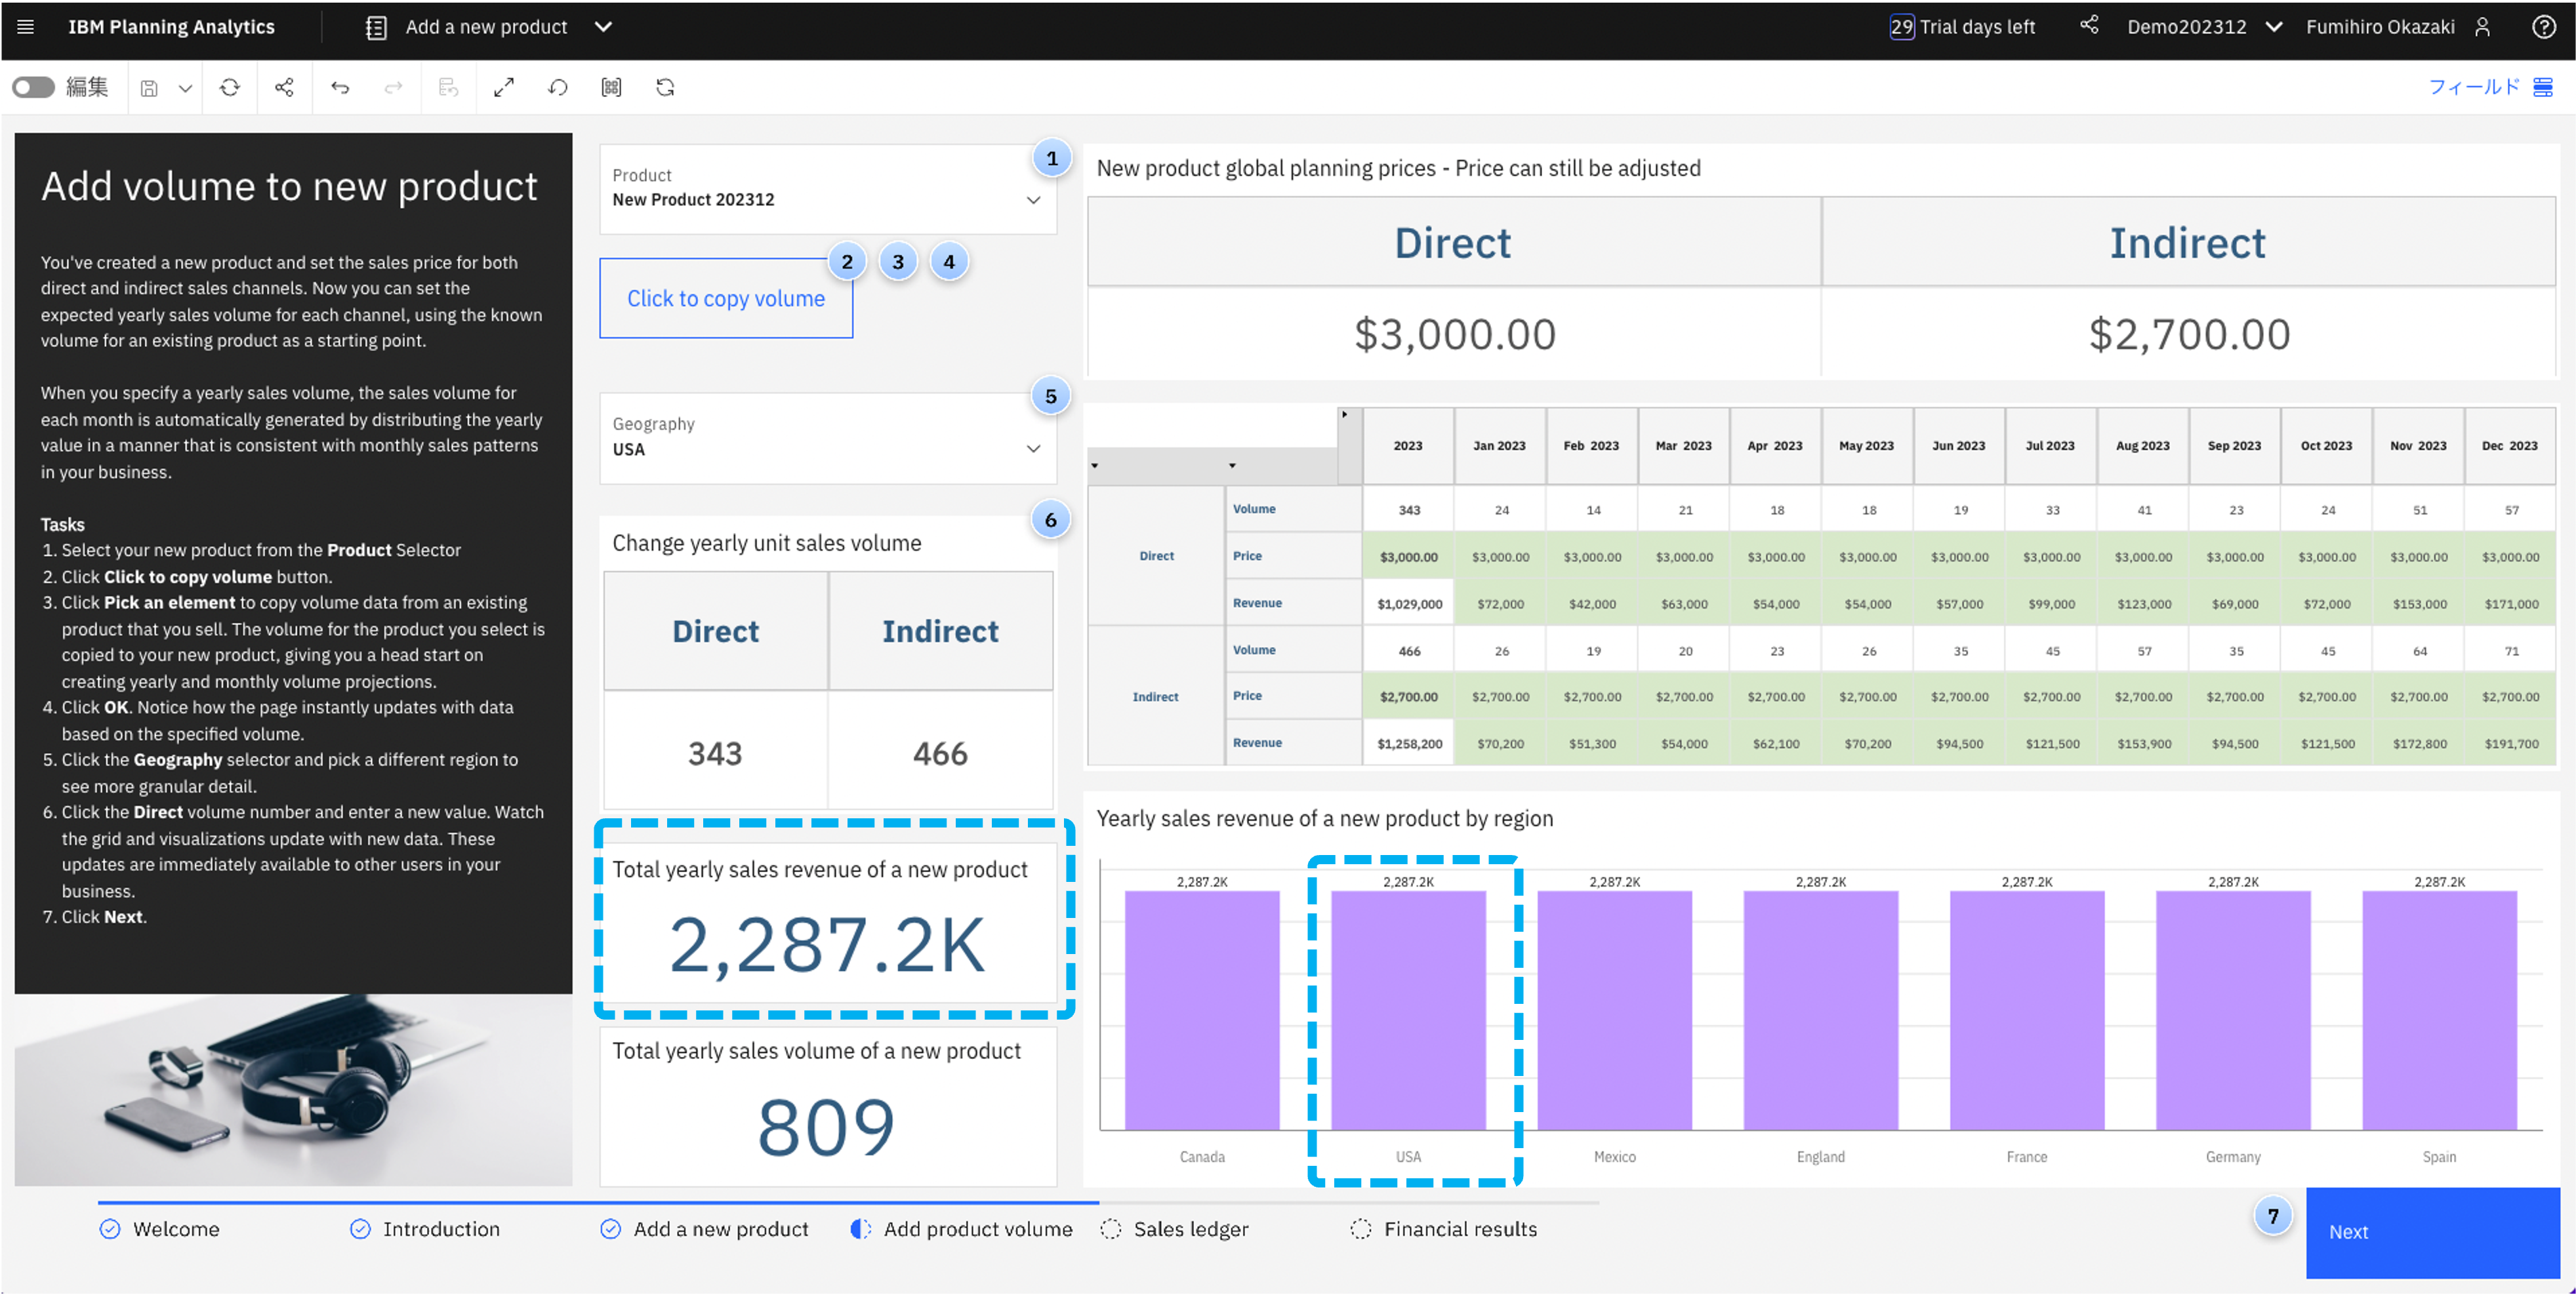Click the Direct volume value 343

point(715,753)
